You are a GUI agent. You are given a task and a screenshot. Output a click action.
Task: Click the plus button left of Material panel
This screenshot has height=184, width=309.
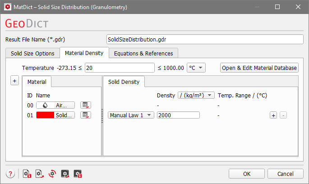(x=14, y=81)
